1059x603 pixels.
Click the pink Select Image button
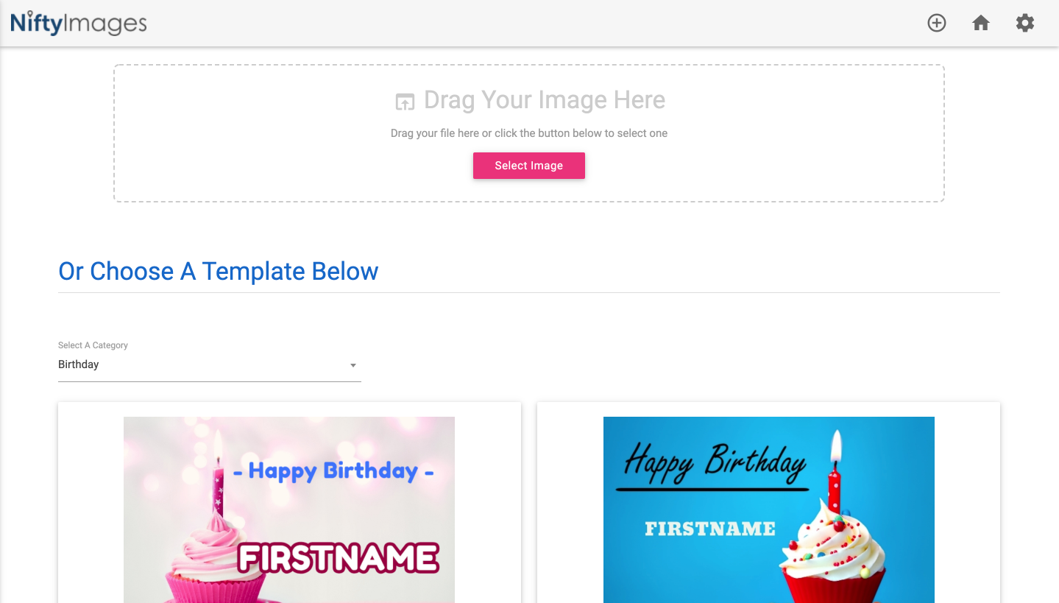click(528, 166)
